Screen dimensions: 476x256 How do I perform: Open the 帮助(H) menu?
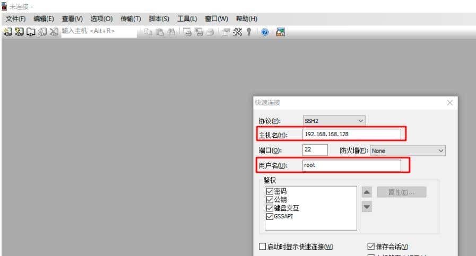247,19
